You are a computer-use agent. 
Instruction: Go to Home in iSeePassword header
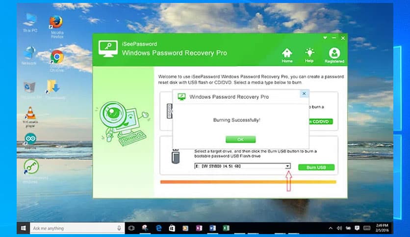pos(287,55)
